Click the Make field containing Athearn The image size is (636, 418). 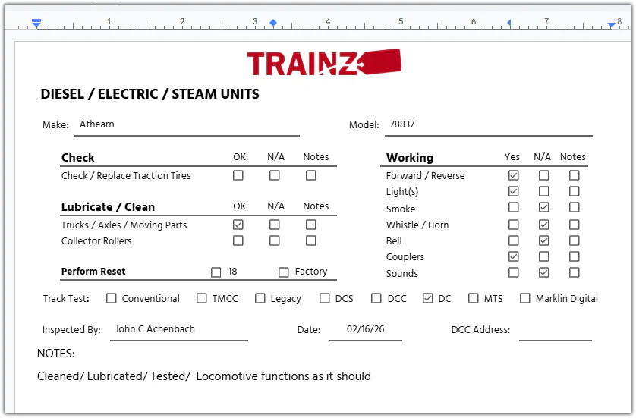pyautogui.click(x=187, y=126)
